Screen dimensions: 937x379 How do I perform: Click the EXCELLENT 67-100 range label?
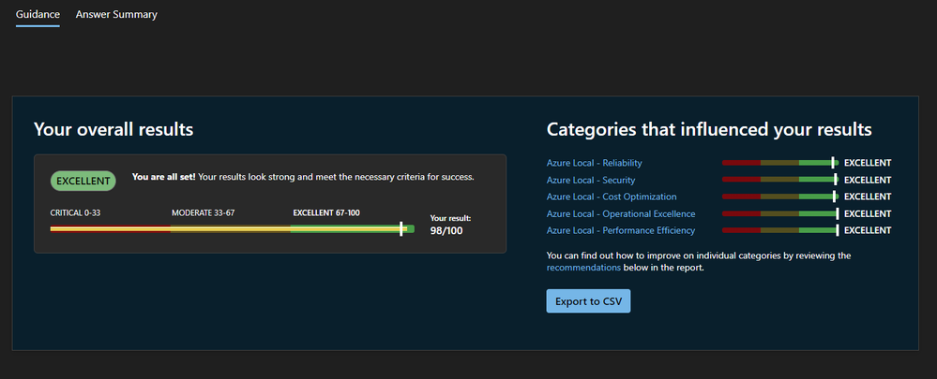click(x=326, y=212)
